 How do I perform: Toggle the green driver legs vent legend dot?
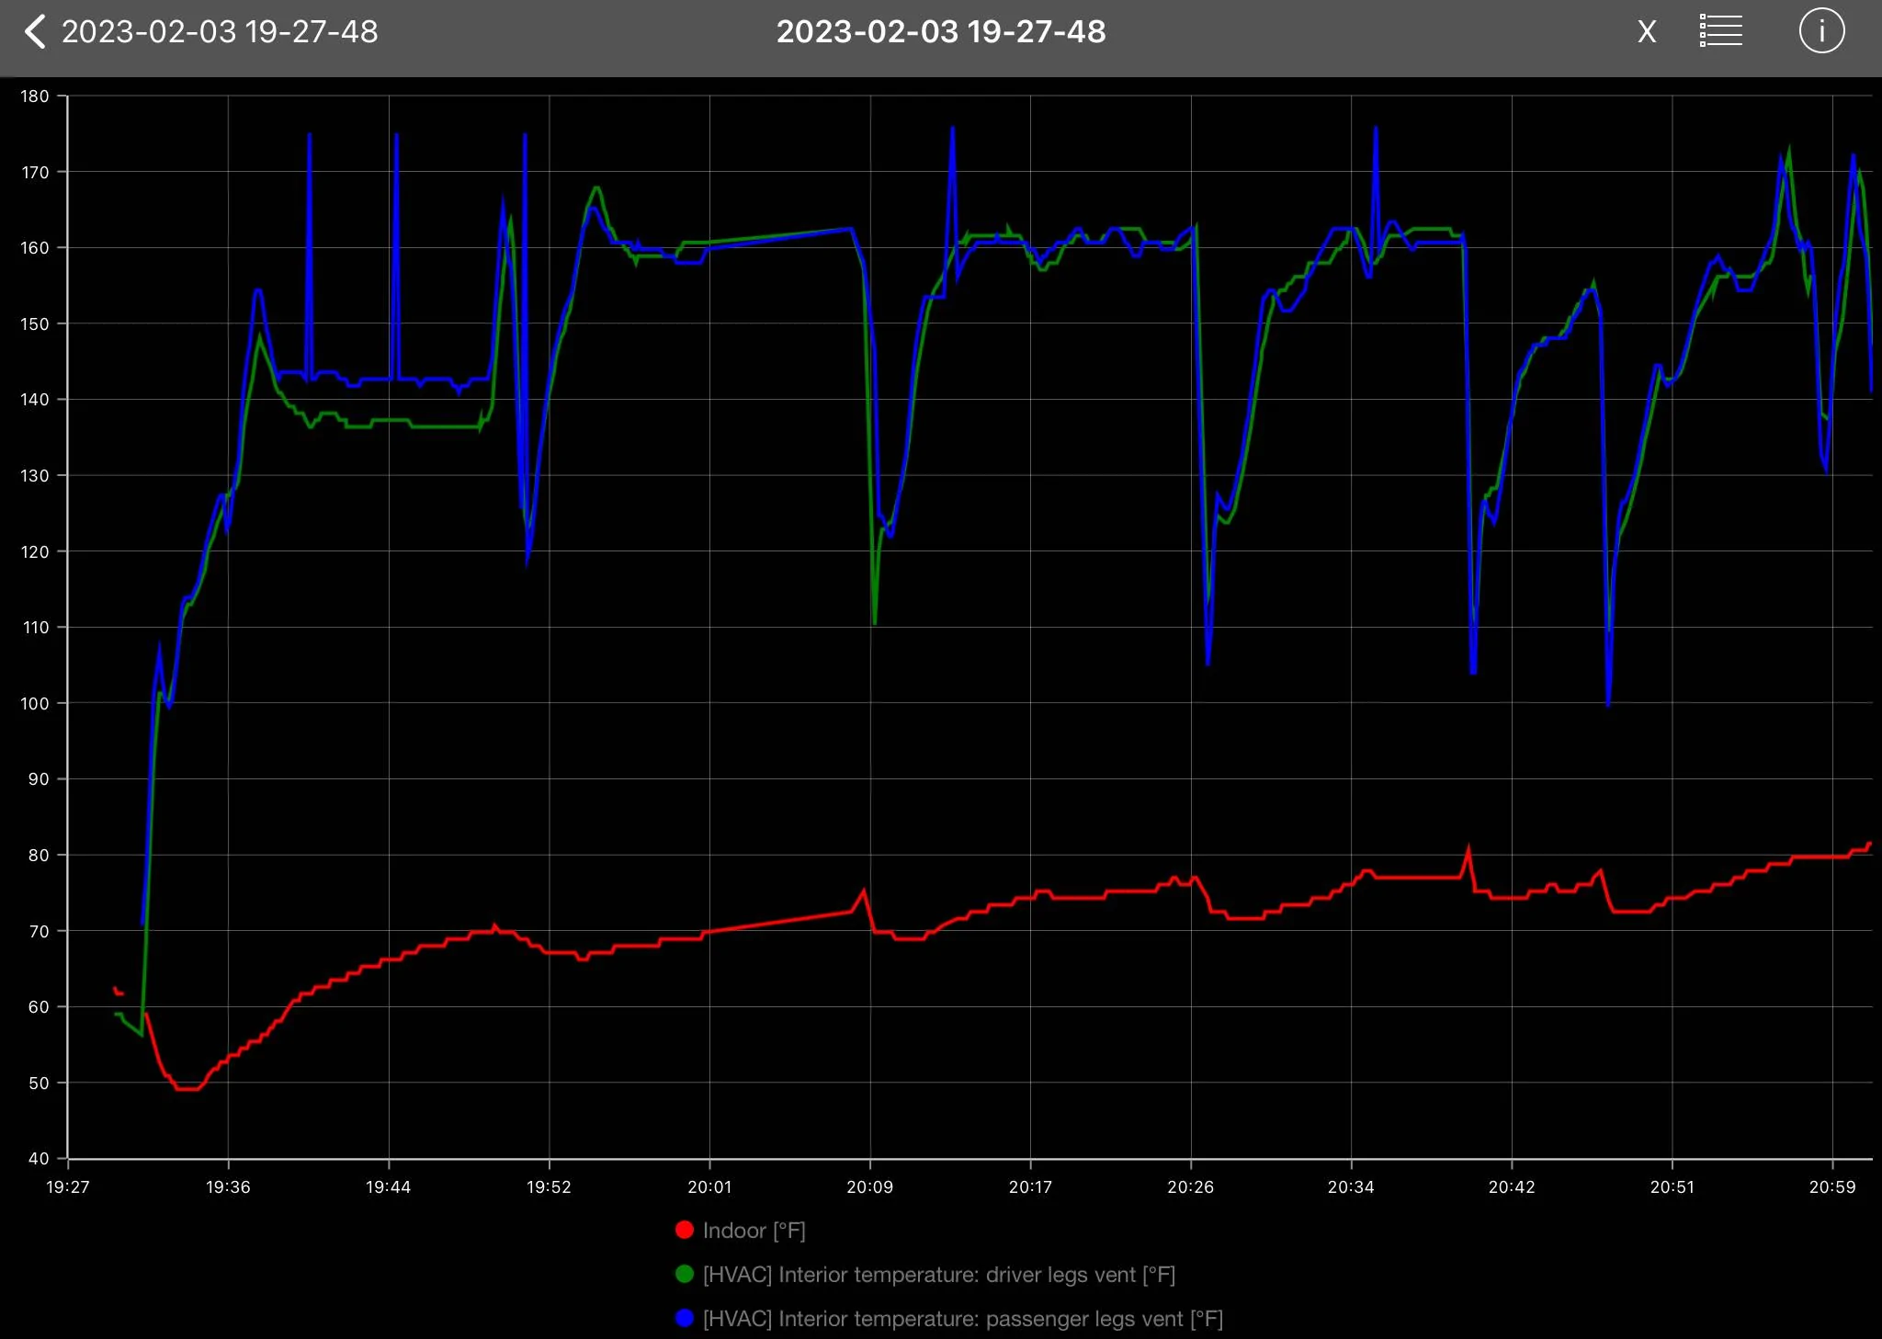[685, 1274]
